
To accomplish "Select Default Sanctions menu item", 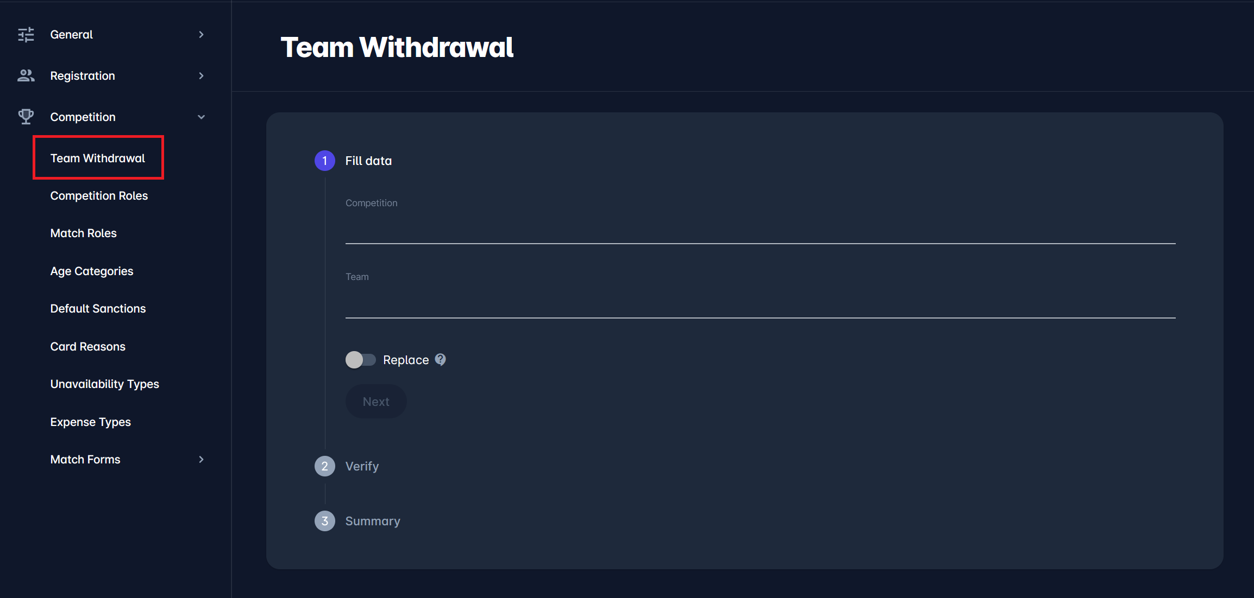I will pos(98,309).
